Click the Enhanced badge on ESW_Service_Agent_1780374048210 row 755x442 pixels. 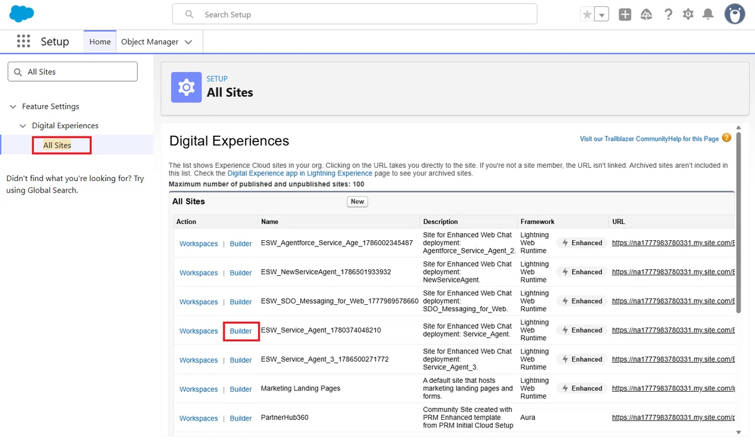[581, 330]
